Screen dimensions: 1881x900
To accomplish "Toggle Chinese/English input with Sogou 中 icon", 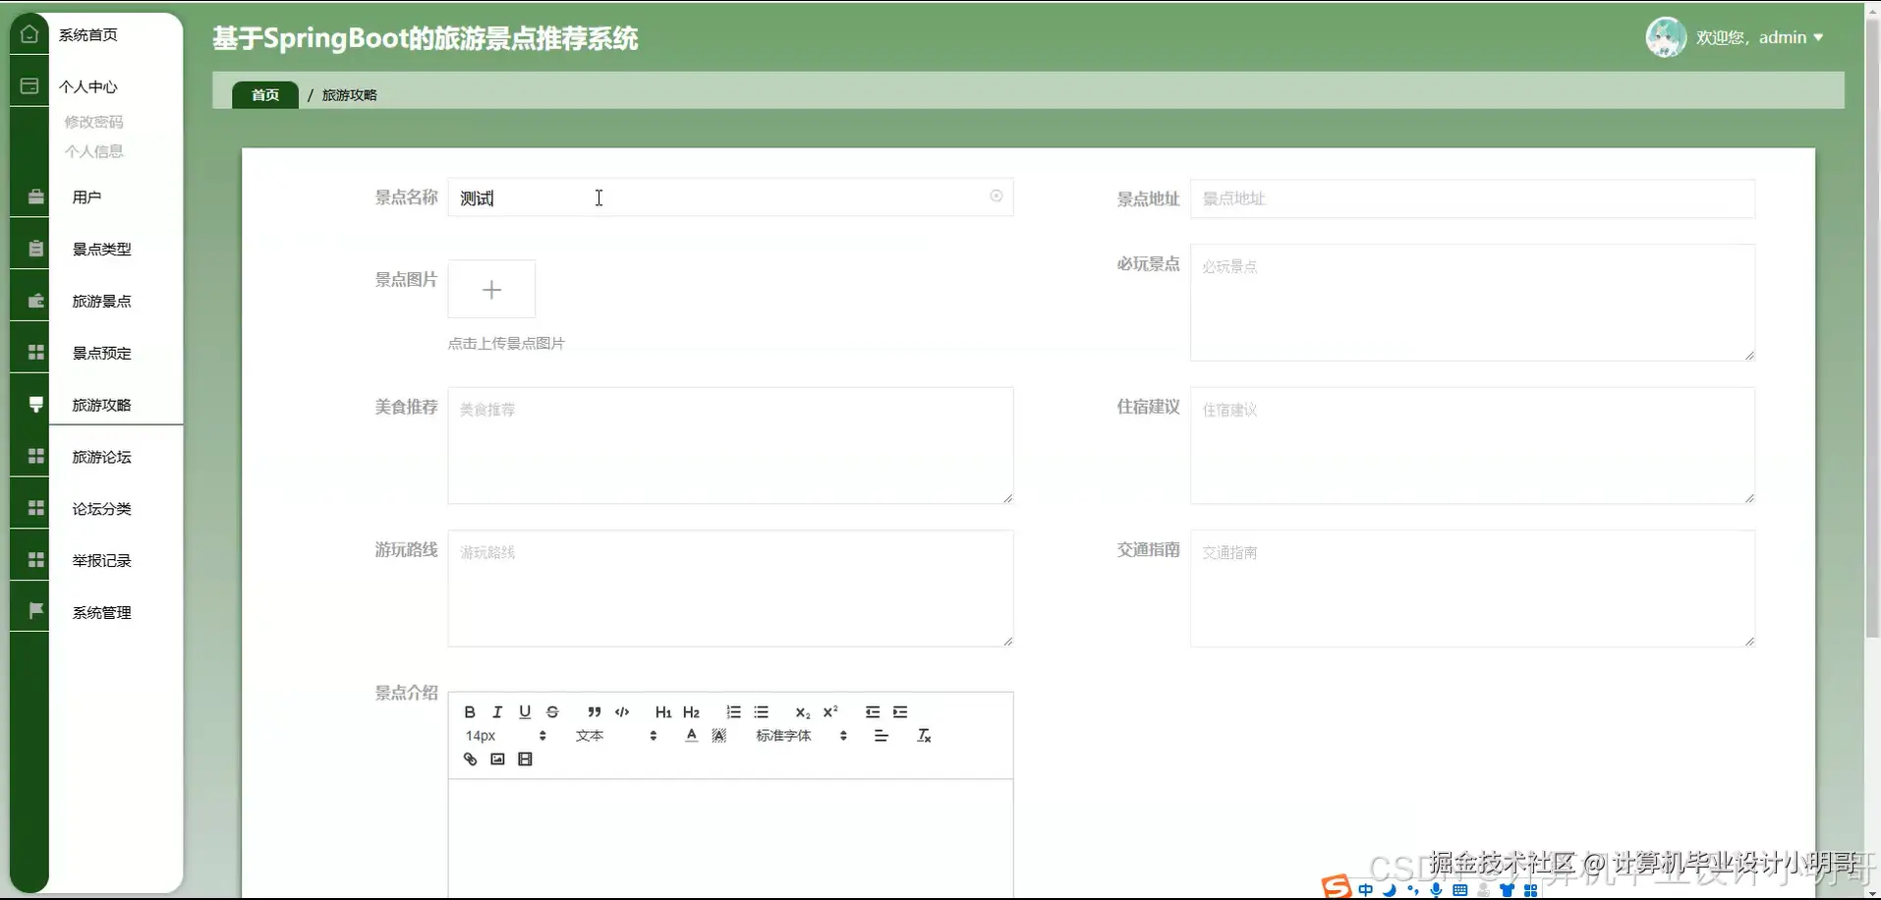I will point(1366,889).
